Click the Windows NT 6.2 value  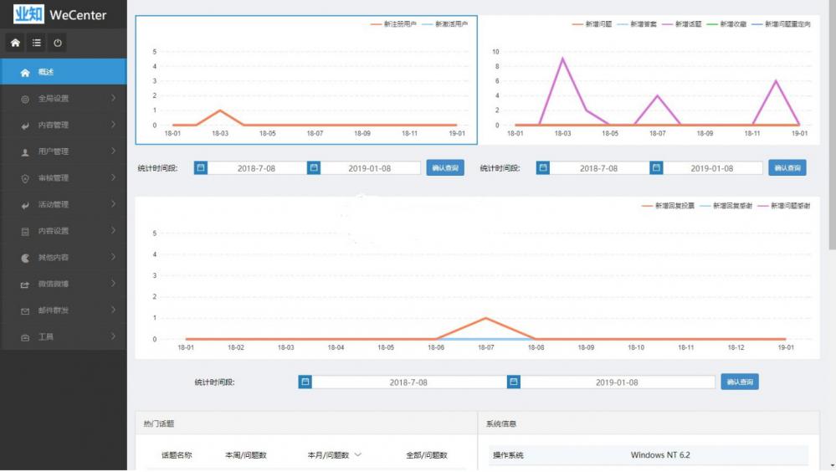(x=660, y=455)
